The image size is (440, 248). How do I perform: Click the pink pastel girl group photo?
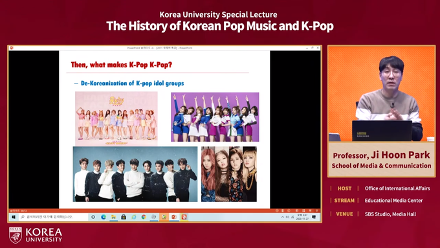[x=116, y=118]
